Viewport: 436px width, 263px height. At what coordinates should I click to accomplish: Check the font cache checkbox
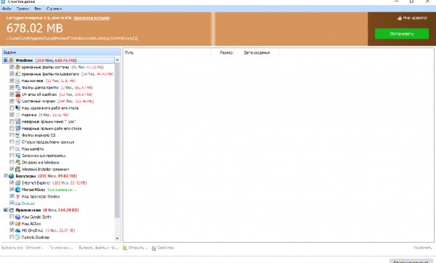12,149
